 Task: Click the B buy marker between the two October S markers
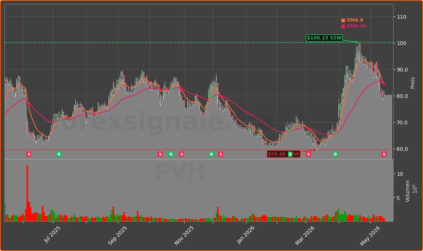171,154
